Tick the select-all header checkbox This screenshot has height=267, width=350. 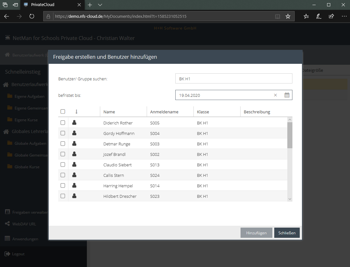coord(63,111)
